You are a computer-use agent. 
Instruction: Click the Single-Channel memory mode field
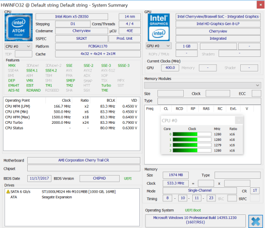[199, 191]
